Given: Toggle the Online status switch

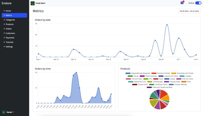Looking at the screenshot, I should point(198,3).
